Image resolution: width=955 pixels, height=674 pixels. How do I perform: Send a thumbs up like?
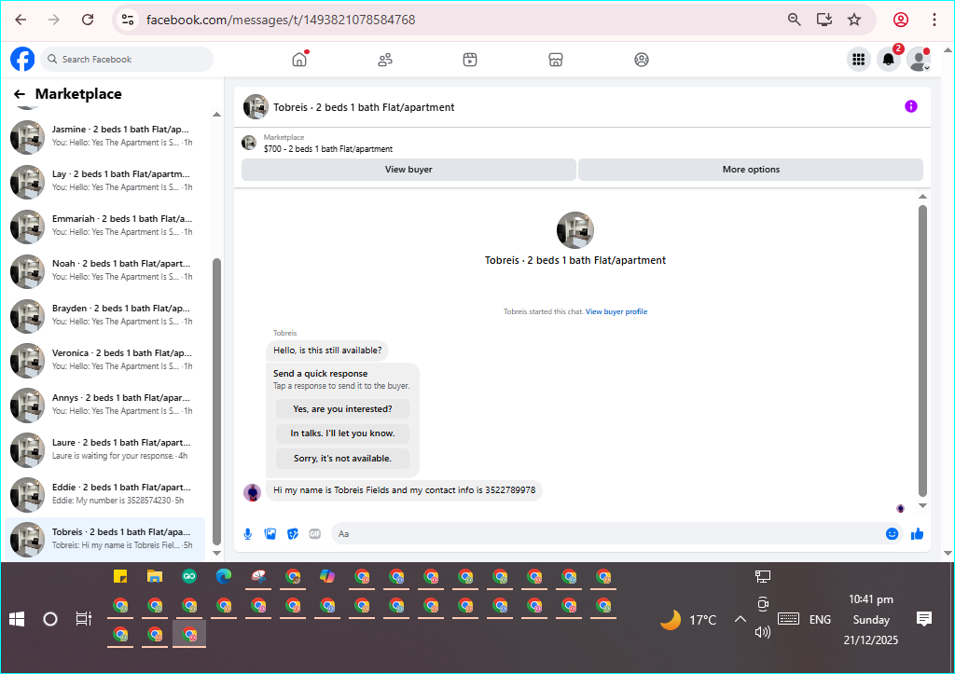coord(918,534)
